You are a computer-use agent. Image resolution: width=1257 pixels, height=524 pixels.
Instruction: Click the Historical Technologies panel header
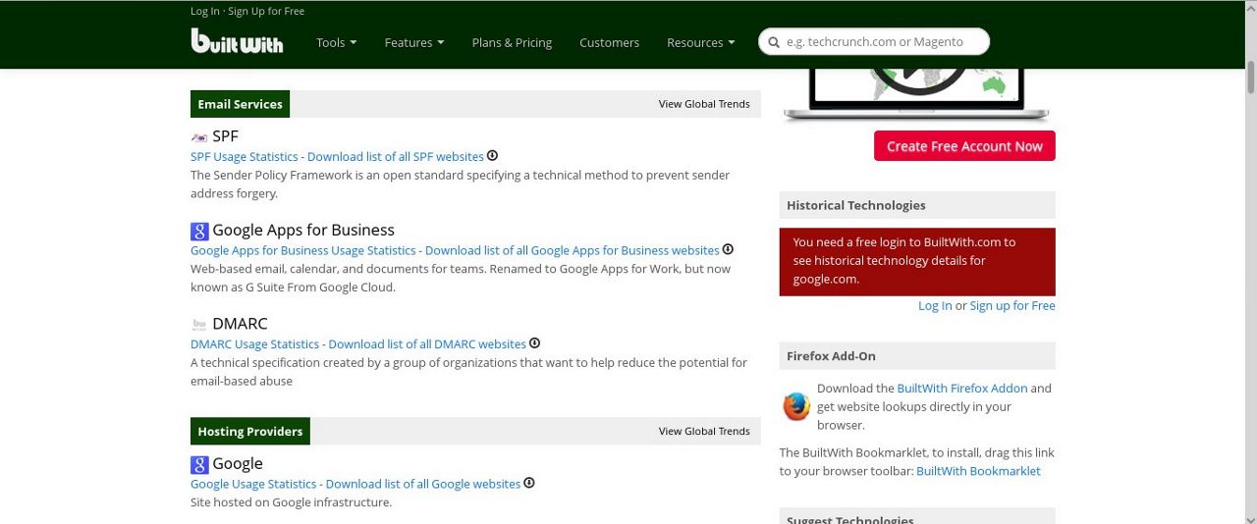[917, 205]
